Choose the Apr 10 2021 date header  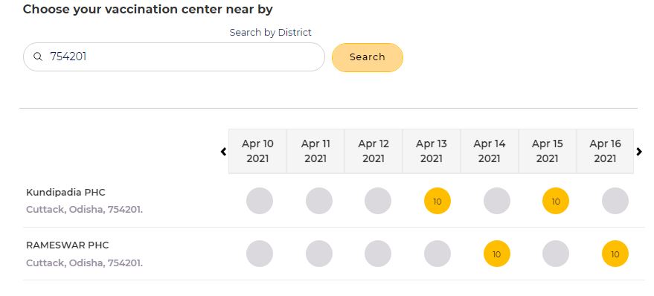point(257,151)
